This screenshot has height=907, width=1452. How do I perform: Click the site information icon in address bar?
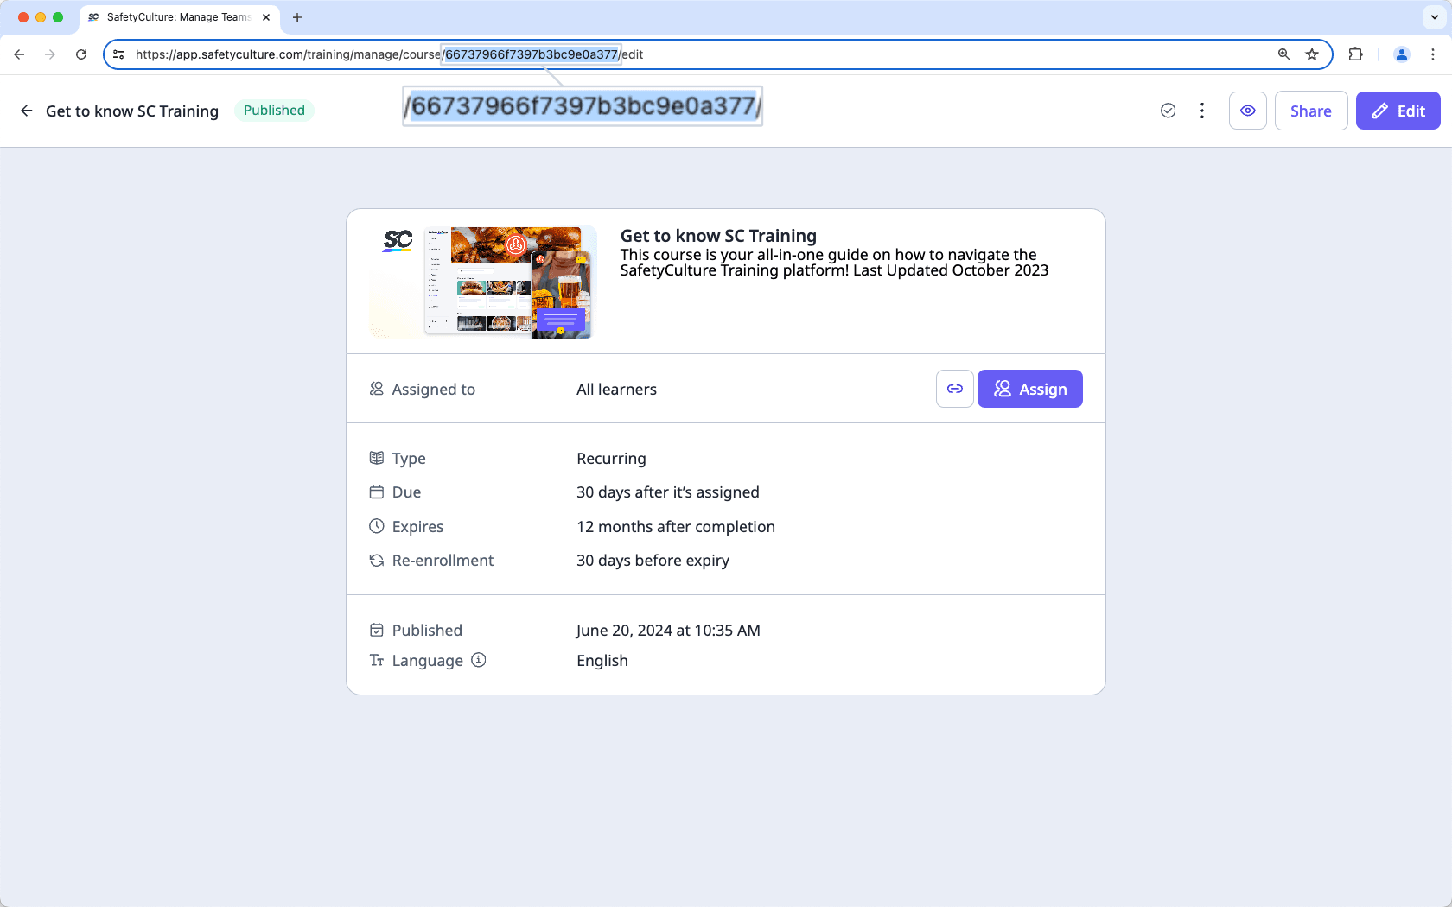click(118, 54)
